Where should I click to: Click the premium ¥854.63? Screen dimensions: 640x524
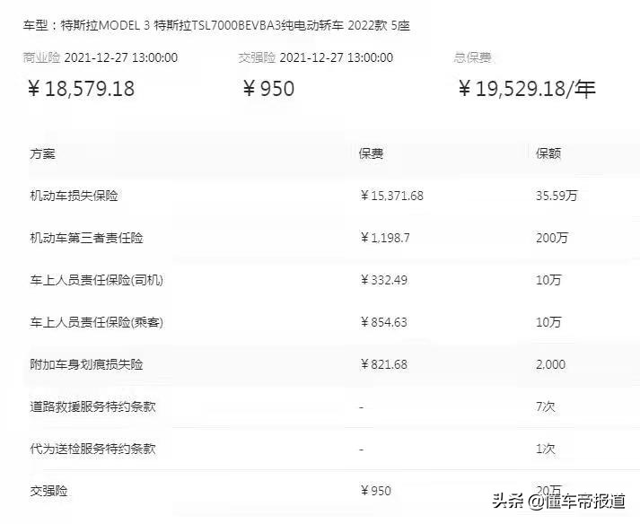point(383,322)
